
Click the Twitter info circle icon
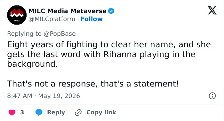(x=212, y=96)
